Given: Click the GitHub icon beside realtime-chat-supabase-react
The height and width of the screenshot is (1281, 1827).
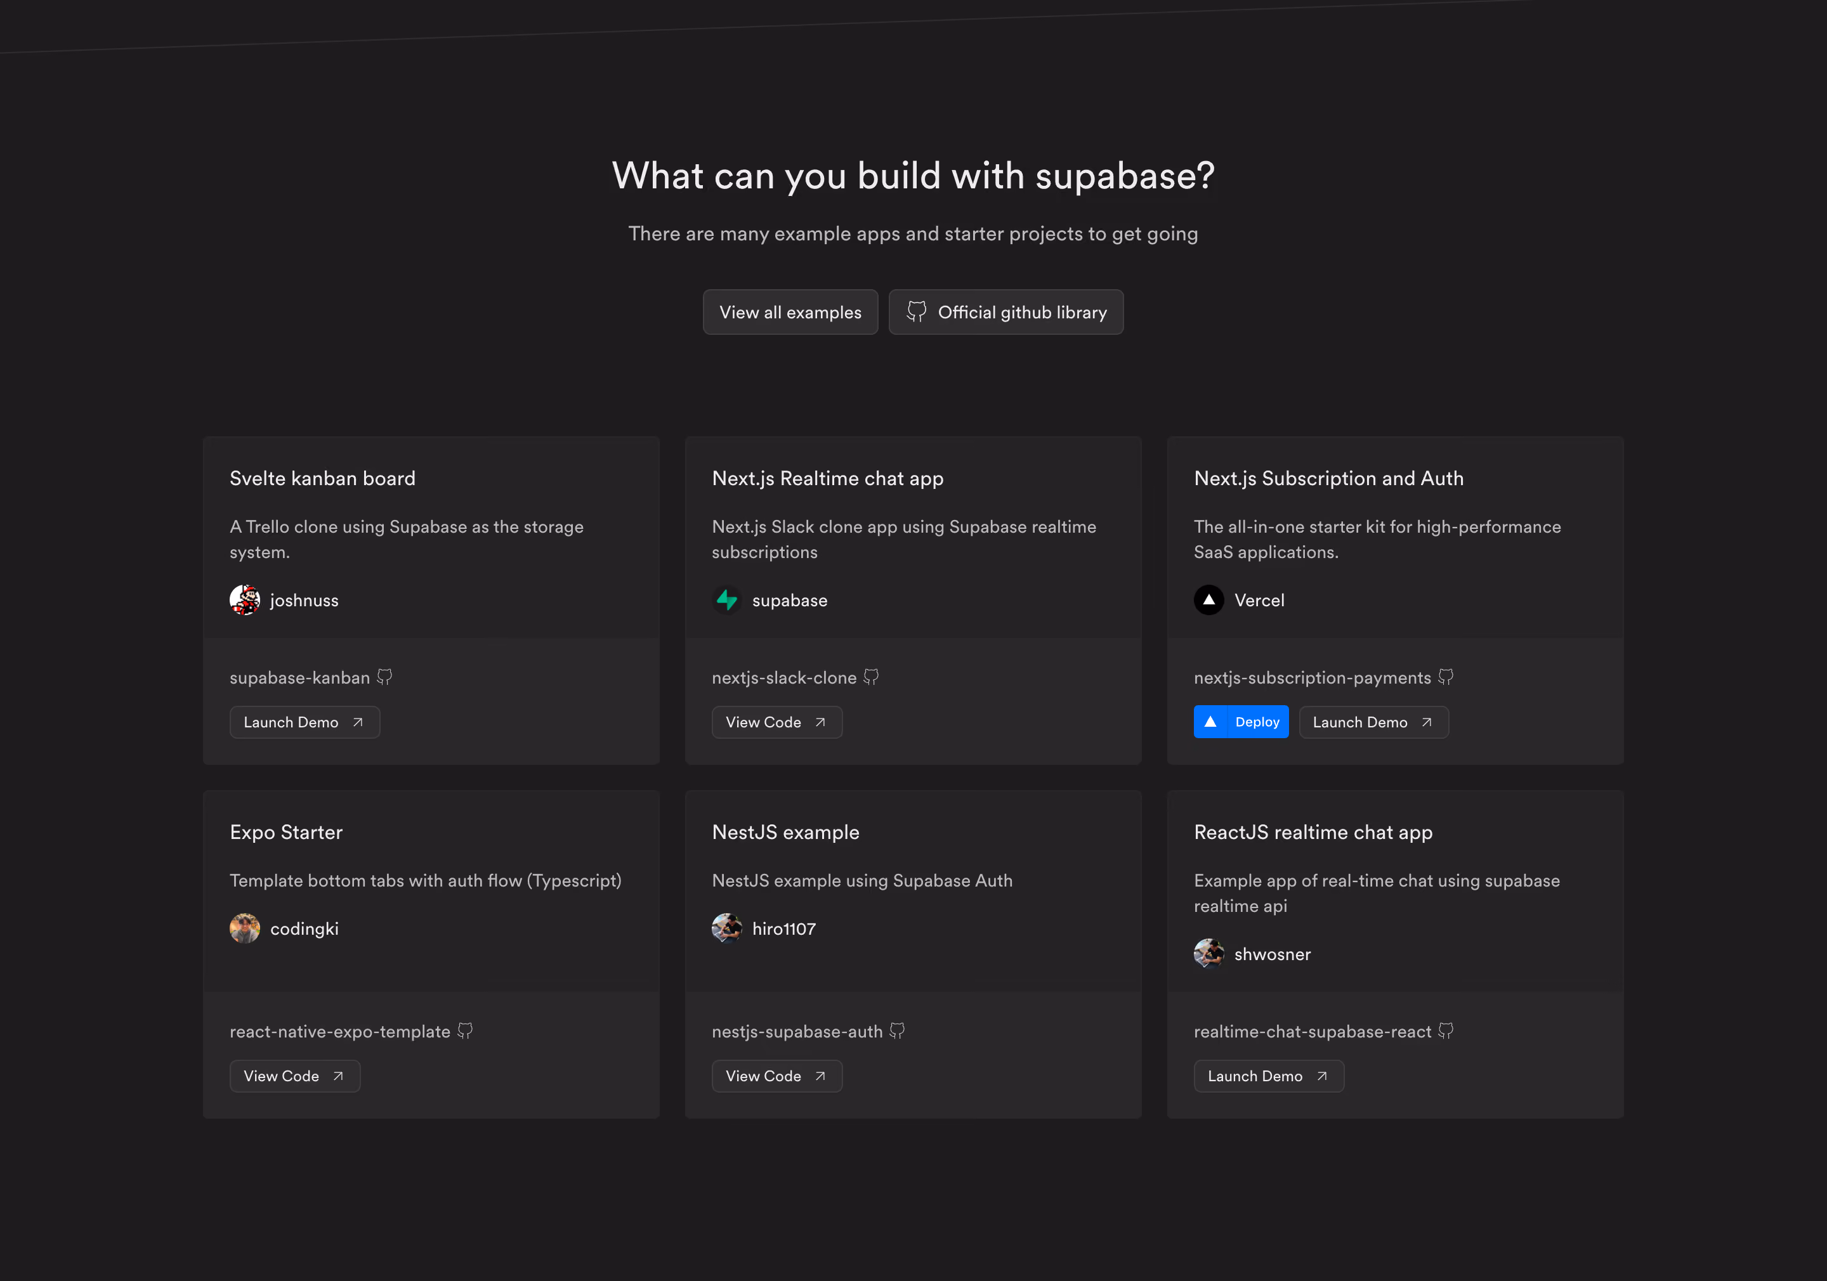Looking at the screenshot, I should 1446,1031.
